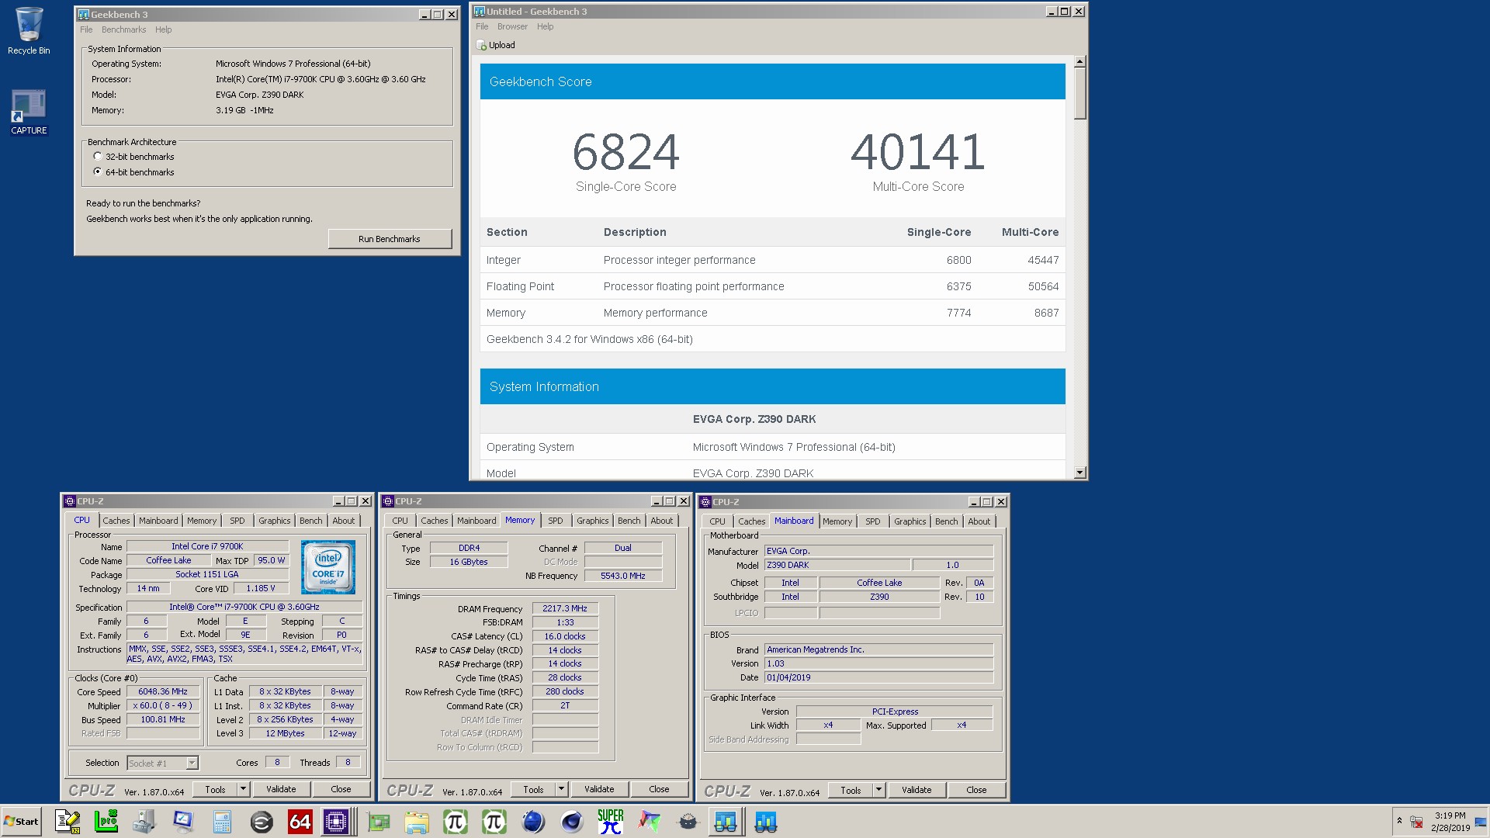1490x838 pixels.
Task: Click Run Benchmarks button
Action: coord(390,239)
